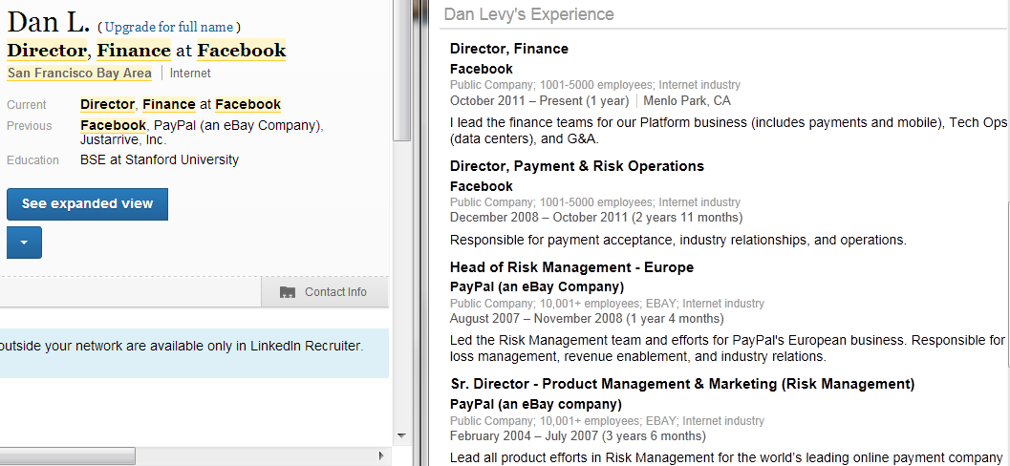Viewport: 1010px width, 466px height.
Task: Click Finance in the profile headline
Action: pos(134,51)
